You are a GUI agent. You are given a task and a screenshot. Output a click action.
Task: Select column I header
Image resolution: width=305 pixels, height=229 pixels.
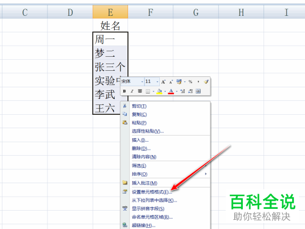[284, 12]
